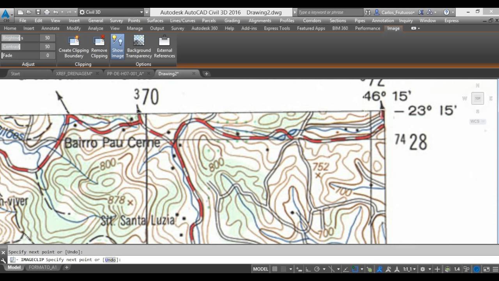Toggle Background Transparency for the image
The width and height of the screenshot is (499, 281).
pyautogui.click(x=139, y=46)
